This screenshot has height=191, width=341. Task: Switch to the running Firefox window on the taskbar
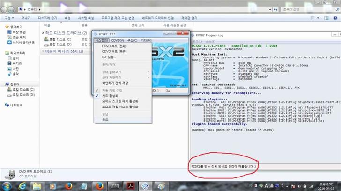[99, 186]
